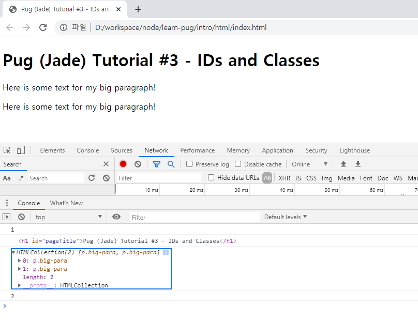The width and height of the screenshot is (418, 321).
Task: Open the Default levels dropdown
Action: tap(286, 217)
